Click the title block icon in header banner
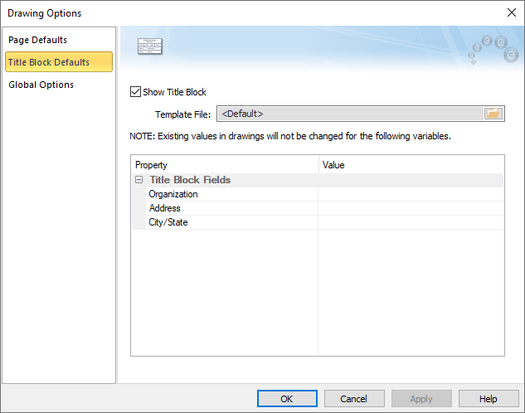525x413 pixels. point(149,46)
